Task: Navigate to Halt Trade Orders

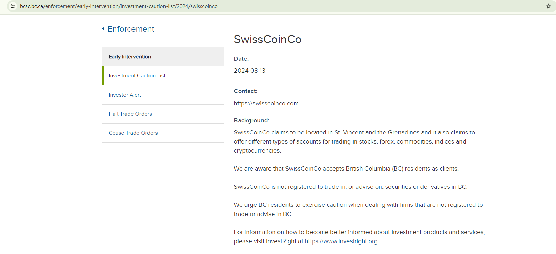Action: point(130,114)
